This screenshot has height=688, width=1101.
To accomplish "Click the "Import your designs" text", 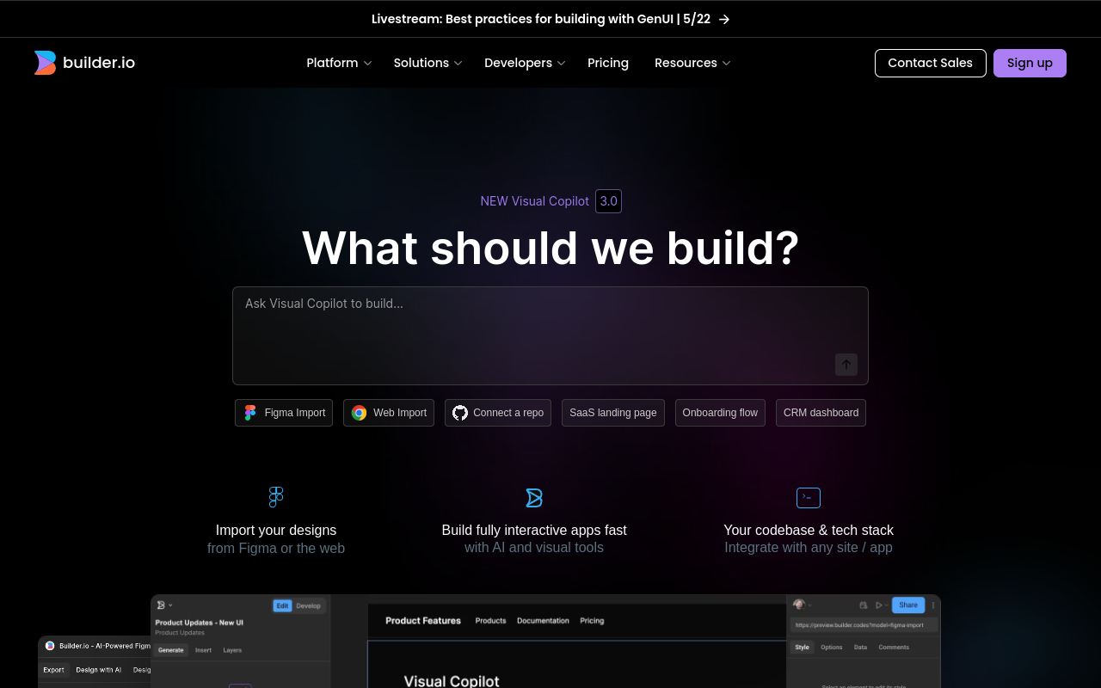I will click(x=276, y=530).
